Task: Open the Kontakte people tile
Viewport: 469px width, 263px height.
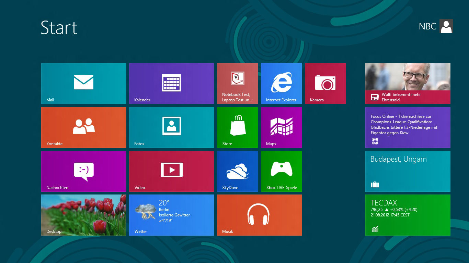Action: pyautogui.click(x=83, y=127)
